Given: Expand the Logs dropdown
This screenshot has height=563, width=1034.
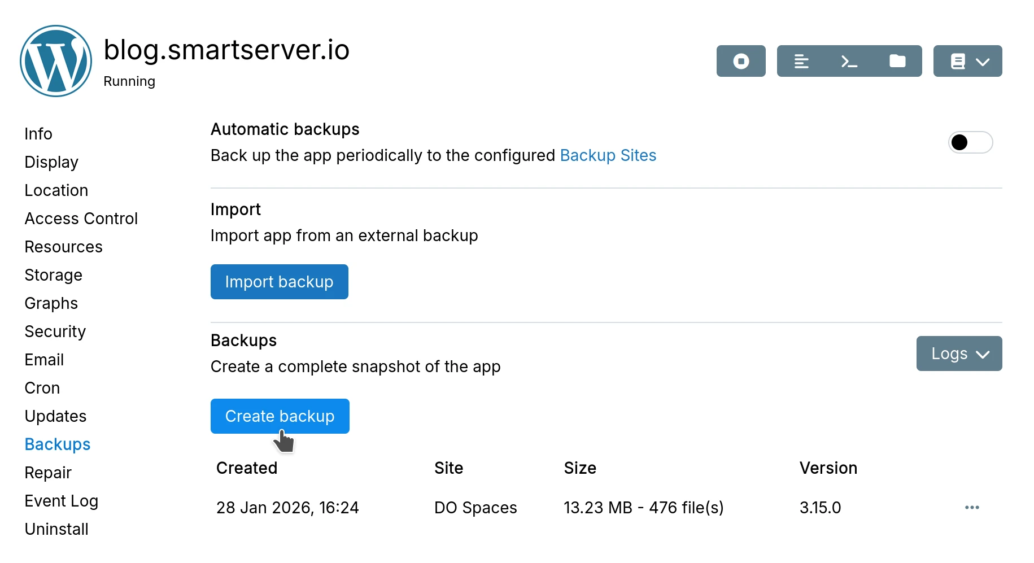Looking at the screenshot, I should click(958, 353).
